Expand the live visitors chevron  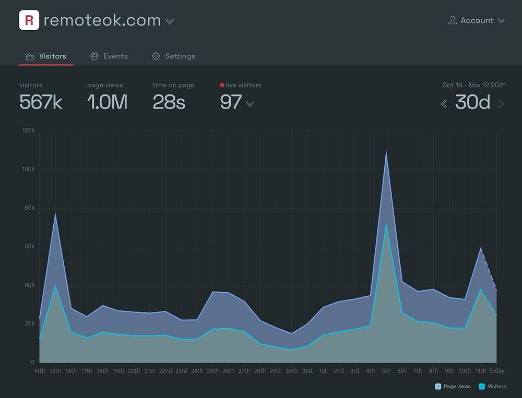tap(250, 104)
